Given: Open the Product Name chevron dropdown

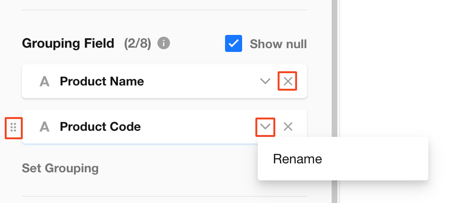Looking at the screenshot, I should pos(265,81).
